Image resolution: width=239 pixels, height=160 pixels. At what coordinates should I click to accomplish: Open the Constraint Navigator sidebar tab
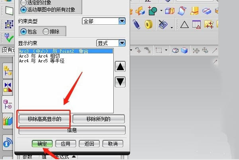(x=8, y=88)
